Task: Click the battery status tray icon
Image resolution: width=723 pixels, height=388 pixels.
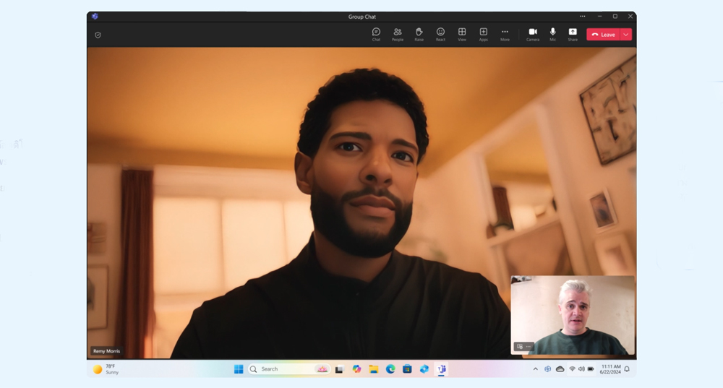Action: (591, 369)
